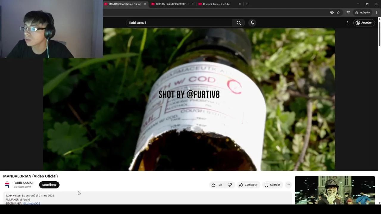Start voice search with the microphone icon
Image resolution: width=381 pixels, height=214 pixels.
point(252,23)
